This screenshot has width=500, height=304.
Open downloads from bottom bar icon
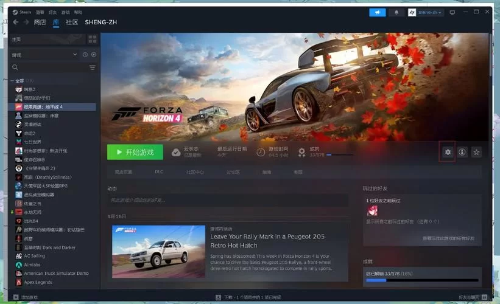(218, 297)
